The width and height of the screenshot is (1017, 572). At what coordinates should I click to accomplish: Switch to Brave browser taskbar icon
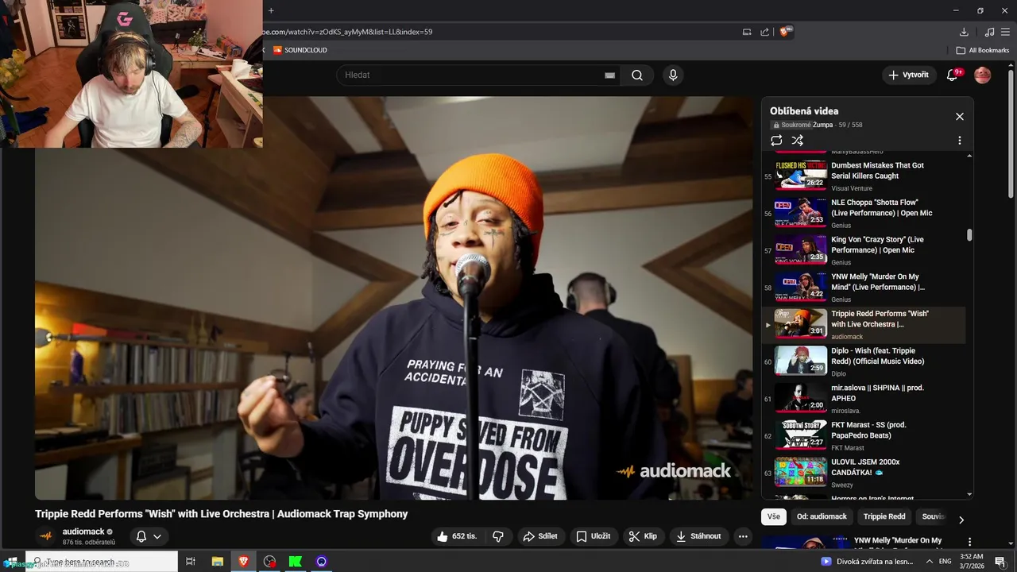(243, 561)
